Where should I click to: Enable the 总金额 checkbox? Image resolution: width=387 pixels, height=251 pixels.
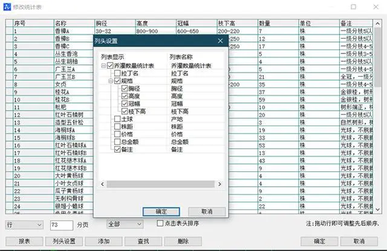(117, 142)
